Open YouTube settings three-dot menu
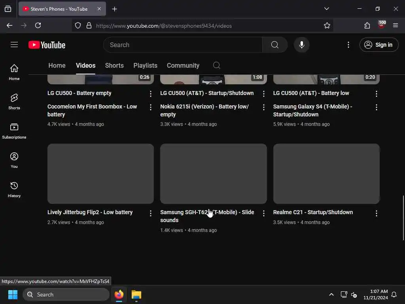 (348, 45)
